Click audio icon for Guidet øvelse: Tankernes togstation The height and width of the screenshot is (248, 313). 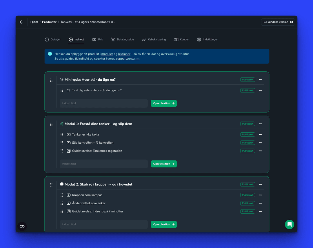[x=69, y=151]
